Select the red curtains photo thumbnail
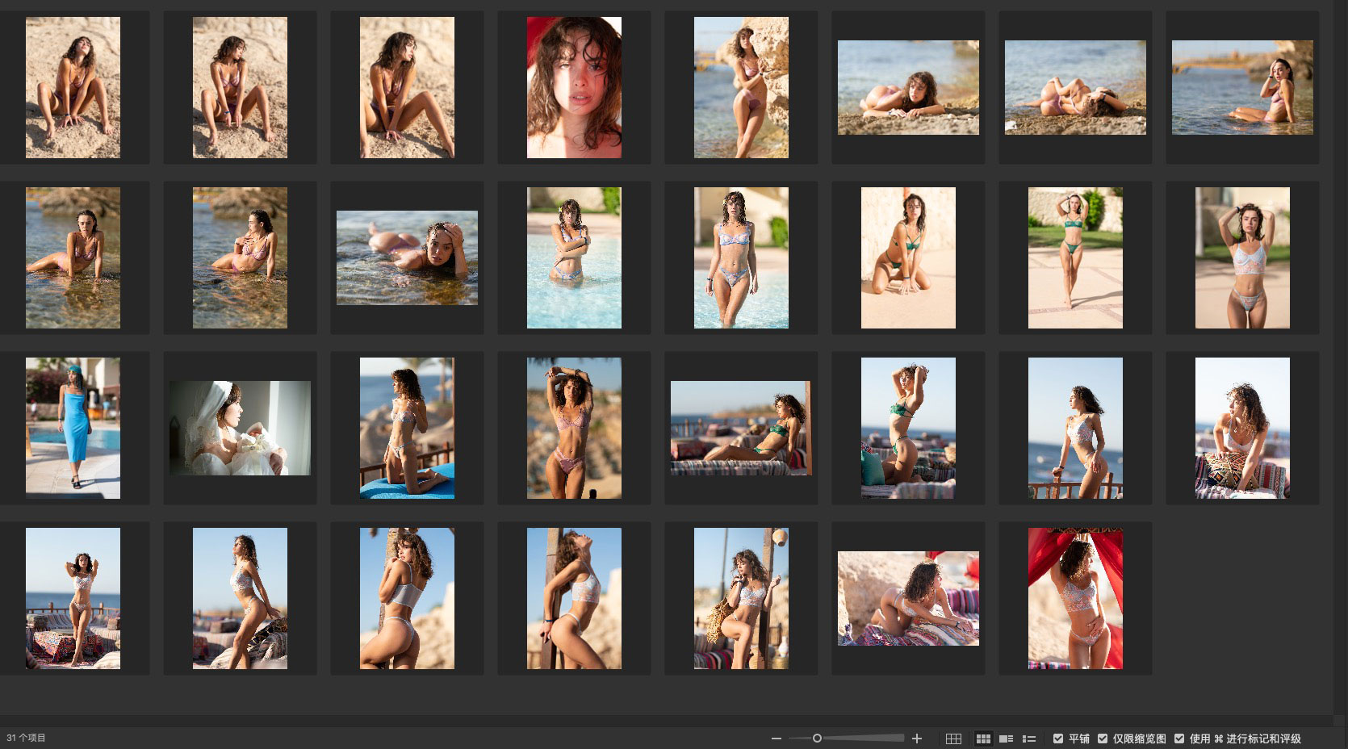This screenshot has height=749, width=1348. [1075, 598]
